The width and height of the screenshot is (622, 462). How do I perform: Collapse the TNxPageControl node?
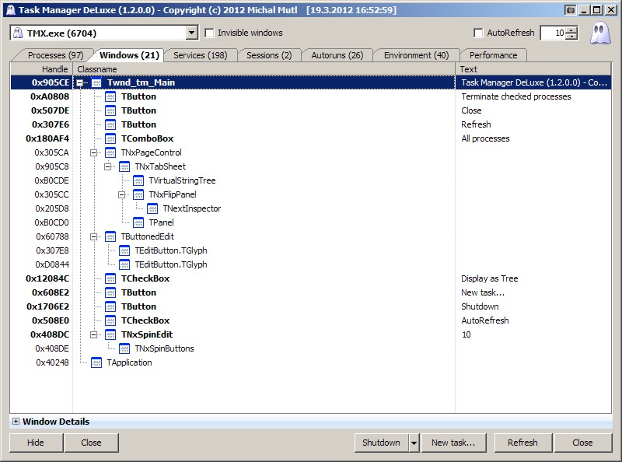click(93, 152)
